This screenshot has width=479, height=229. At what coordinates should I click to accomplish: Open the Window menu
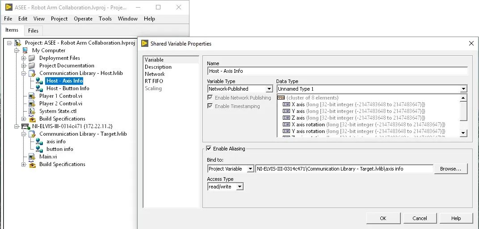click(x=128, y=19)
